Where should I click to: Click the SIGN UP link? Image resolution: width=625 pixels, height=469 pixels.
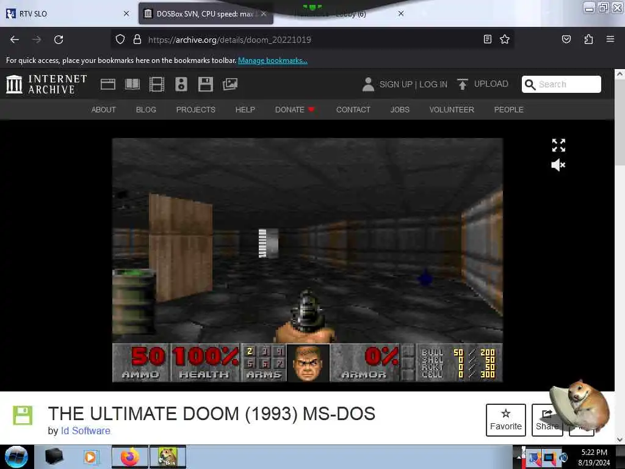point(396,84)
